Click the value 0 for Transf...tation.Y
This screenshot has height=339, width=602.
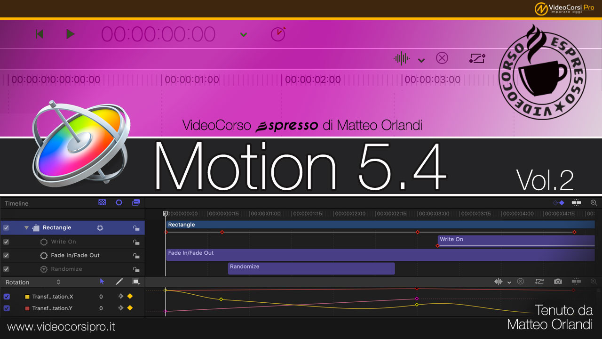pyautogui.click(x=101, y=308)
